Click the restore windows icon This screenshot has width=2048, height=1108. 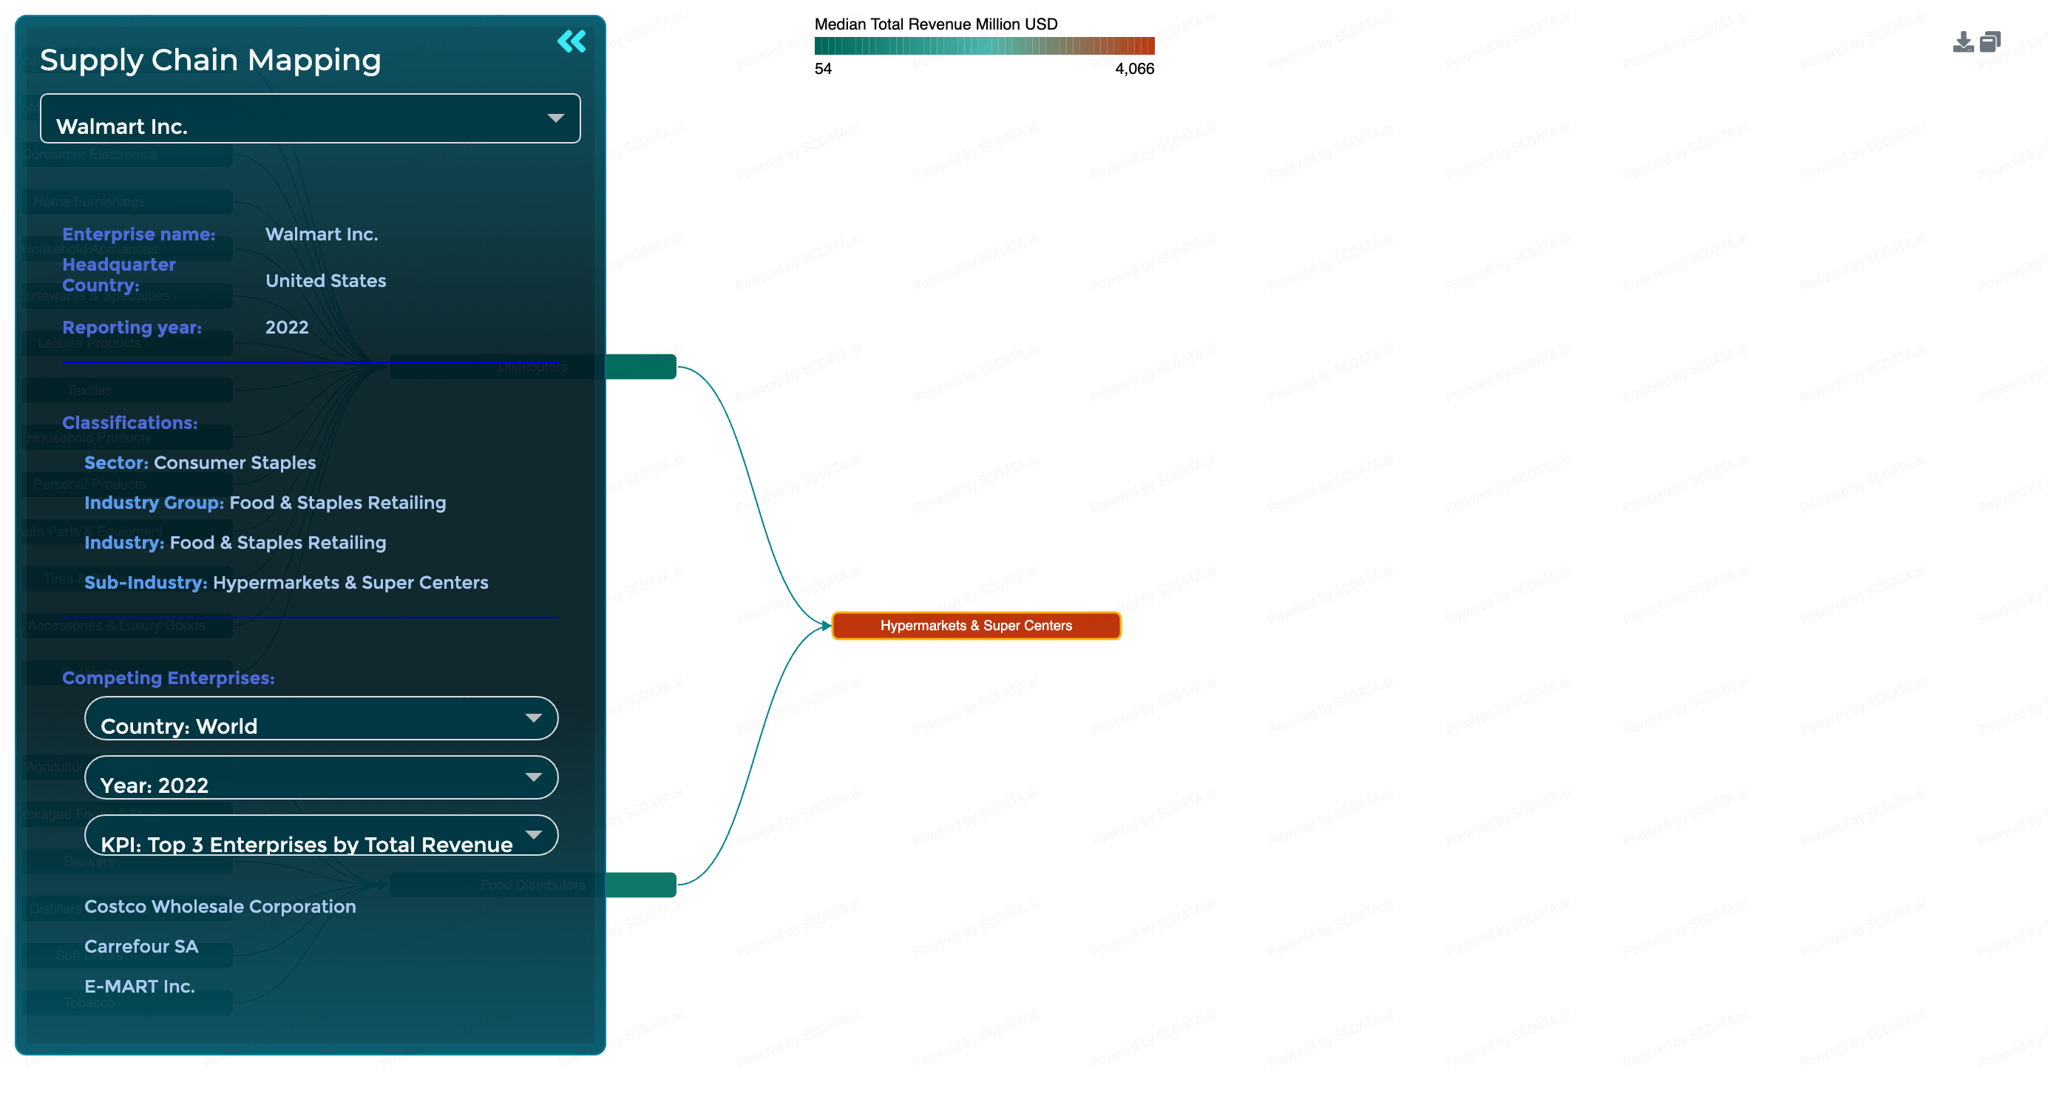pyautogui.click(x=1990, y=41)
